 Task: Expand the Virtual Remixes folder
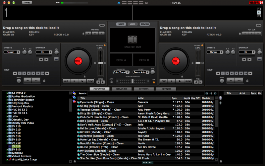tap(7, 156)
